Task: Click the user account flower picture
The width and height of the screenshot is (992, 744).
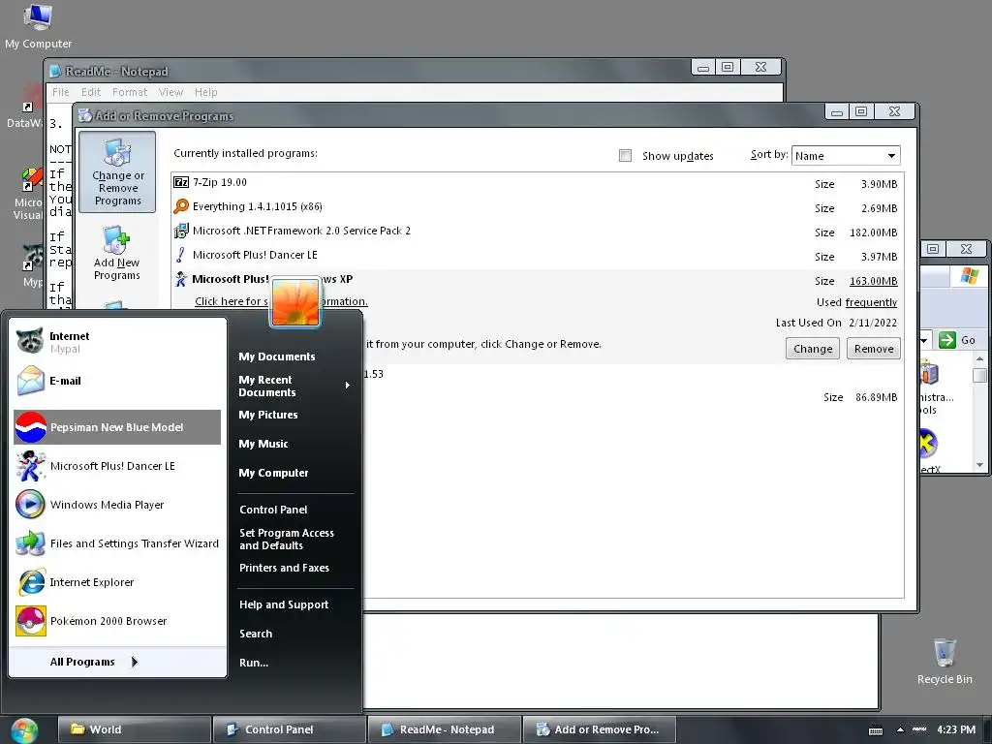Action: click(x=295, y=302)
